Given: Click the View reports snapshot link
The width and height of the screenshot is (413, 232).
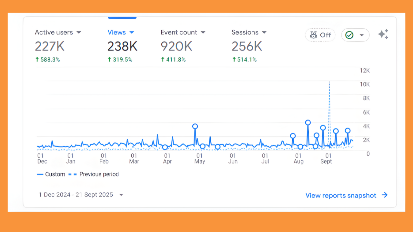Looking at the screenshot, I should 341,195.
